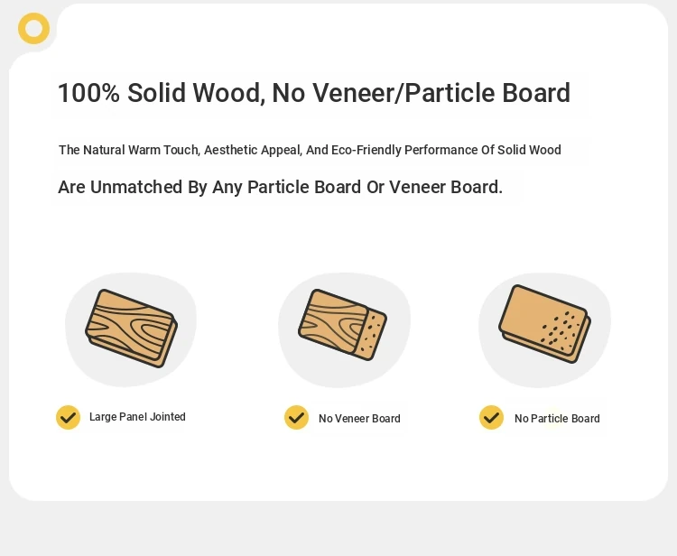Viewport: 677px width, 556px height.
Task: Click the 100% figure in the headline
Action: [88, 93]
